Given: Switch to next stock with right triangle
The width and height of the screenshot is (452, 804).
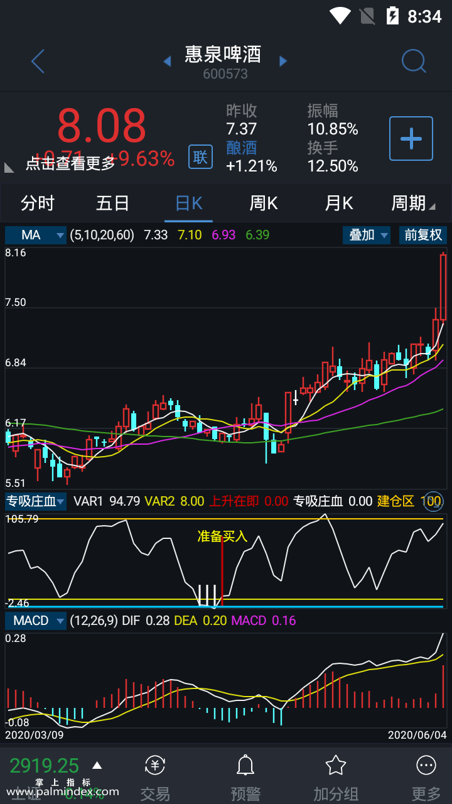Looking at the screenshot, I should (x=283, y=61).
